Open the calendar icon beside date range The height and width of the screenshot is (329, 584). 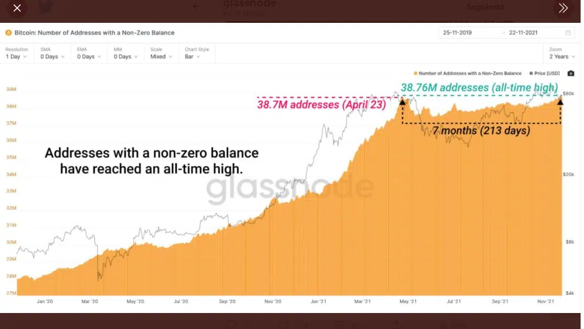pyautogui.click(x=568, y=33)
